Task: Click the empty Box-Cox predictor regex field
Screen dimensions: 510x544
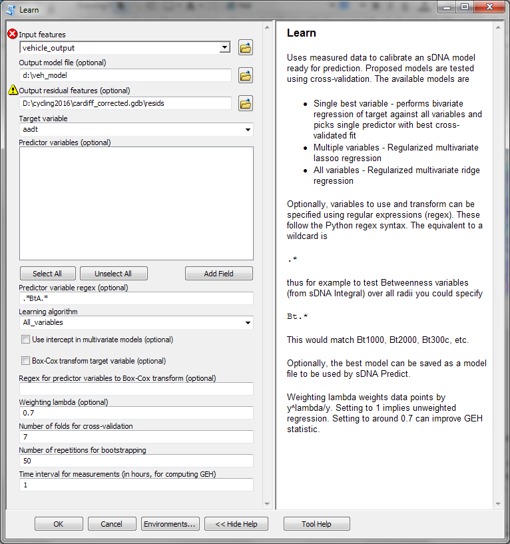Action: (x=136, y=389)
